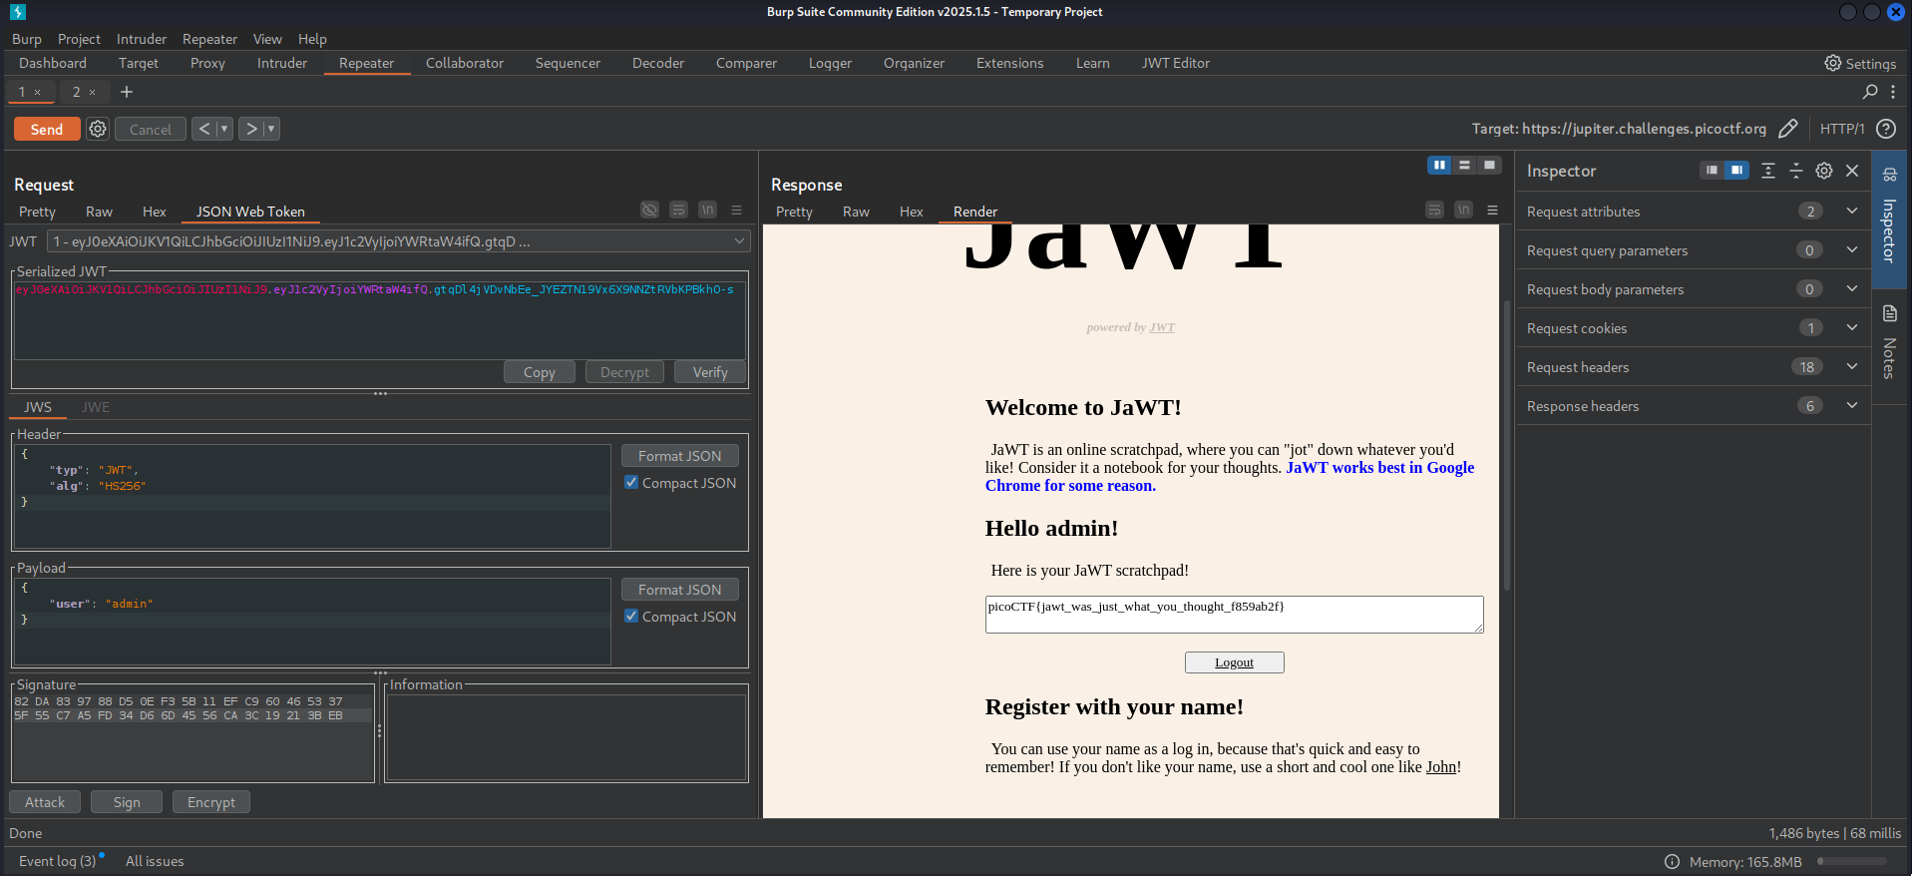Click the response render scrollbar

pos(1506,444)
